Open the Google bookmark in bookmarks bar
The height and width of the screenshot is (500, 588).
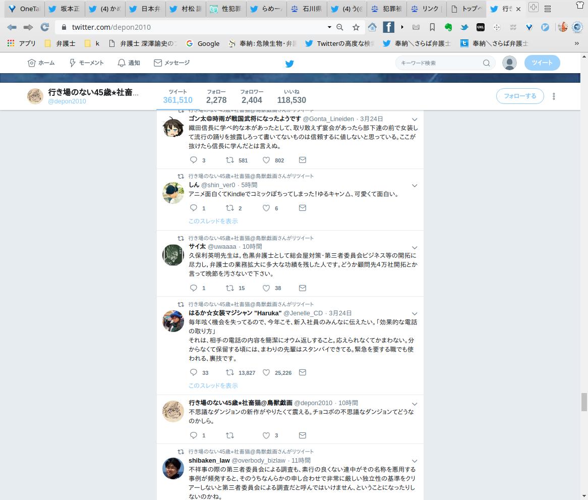pyautogui.click(x=203, y=43)
